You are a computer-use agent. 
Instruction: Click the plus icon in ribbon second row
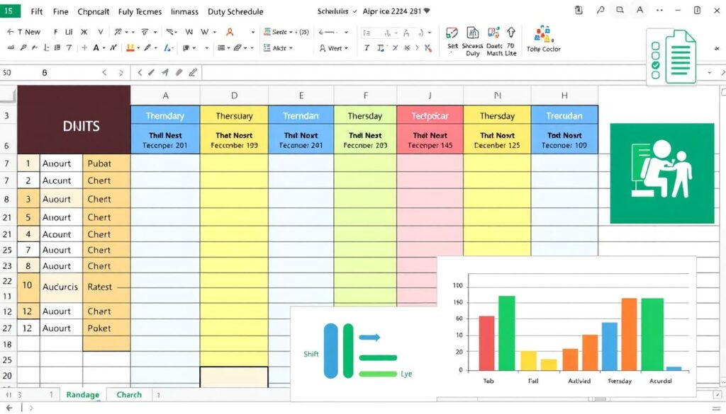[84, 47]
